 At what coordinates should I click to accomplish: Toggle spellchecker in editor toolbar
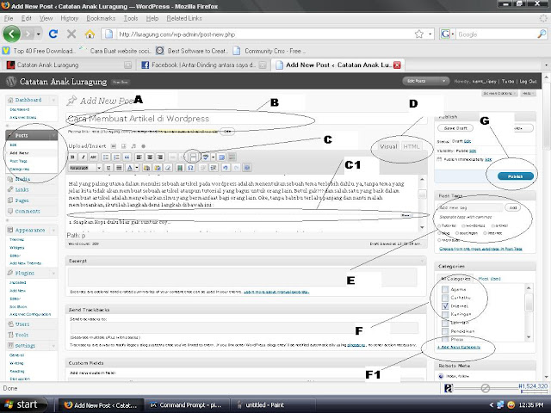[206, 157]
